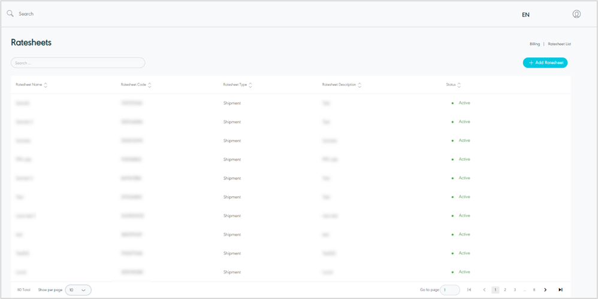
Task: Go to previous page arrow
Action: [x=484, y=289]
